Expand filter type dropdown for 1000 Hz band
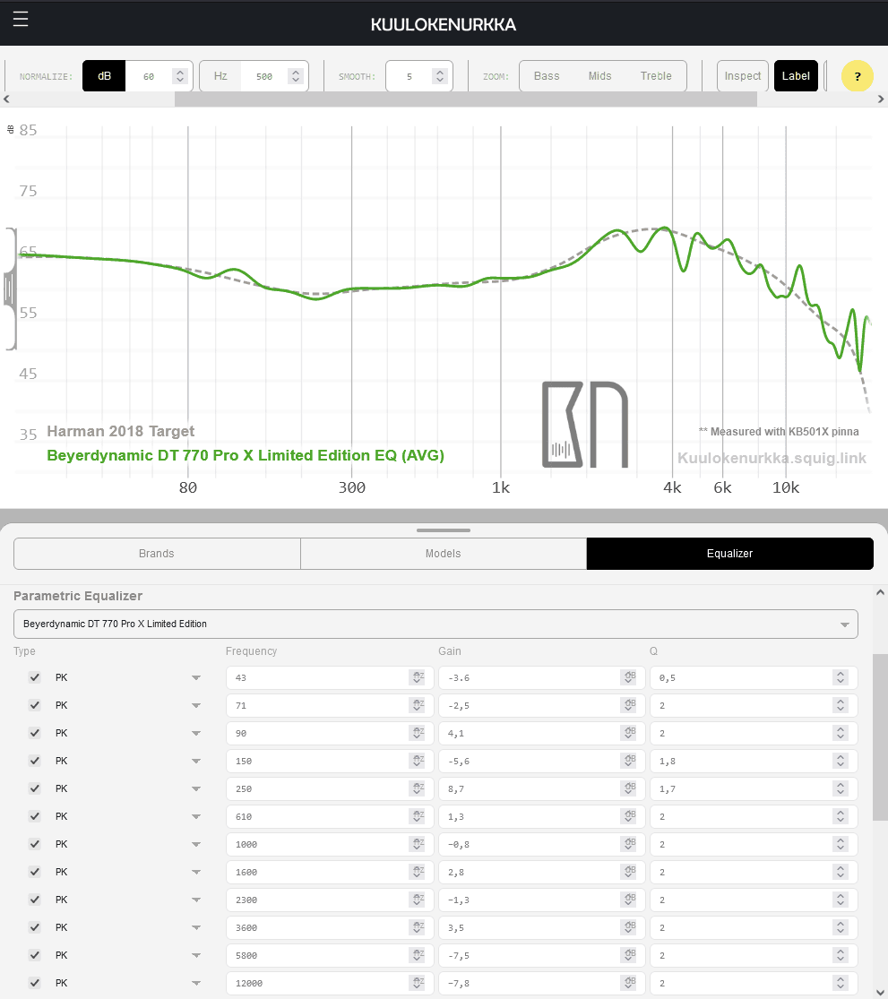 (x=195, y=844)
